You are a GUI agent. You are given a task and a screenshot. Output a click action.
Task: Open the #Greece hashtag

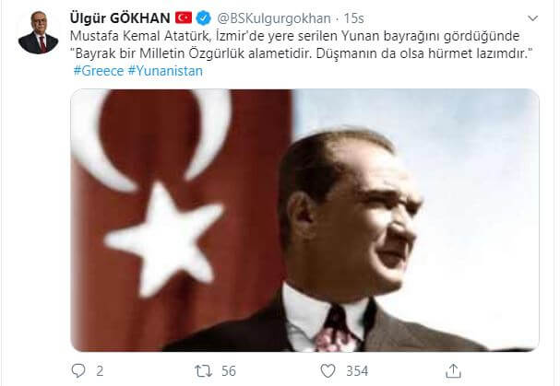[x=99, y=71]
